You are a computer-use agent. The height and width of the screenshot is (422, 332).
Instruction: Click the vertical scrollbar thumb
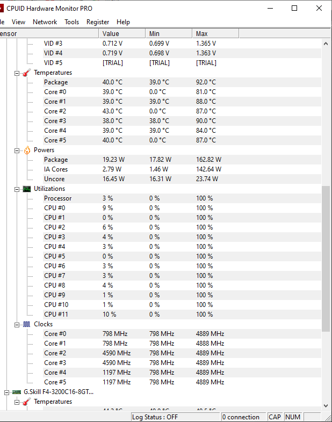tap(326, 258)
